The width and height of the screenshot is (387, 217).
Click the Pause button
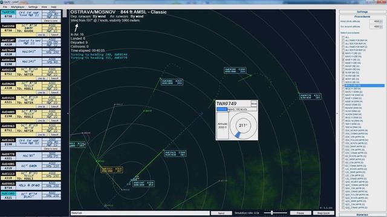pyautogui.click(x=301, y=213)
